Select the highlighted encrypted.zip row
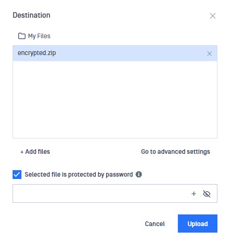230x241 pixels. pos(115,53)
